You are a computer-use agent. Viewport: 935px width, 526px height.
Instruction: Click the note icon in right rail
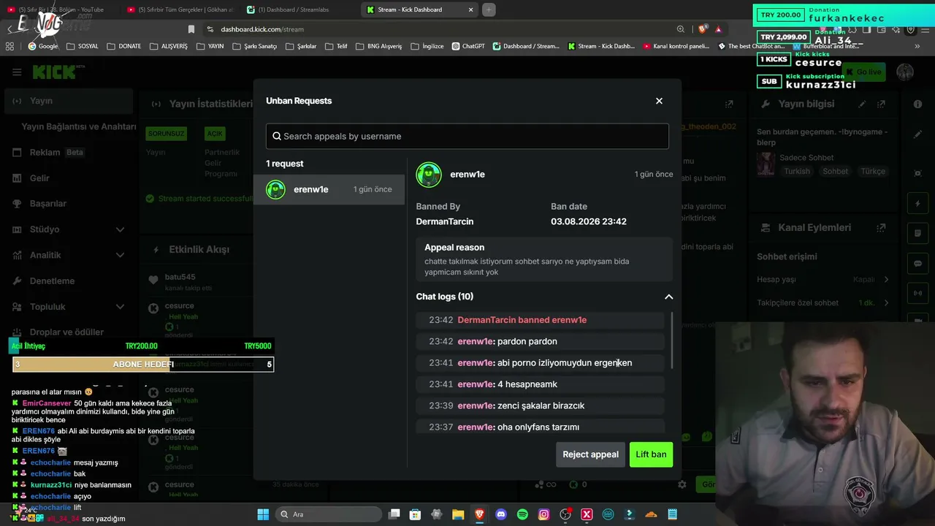pyautogui.click(x=918, y=233)
